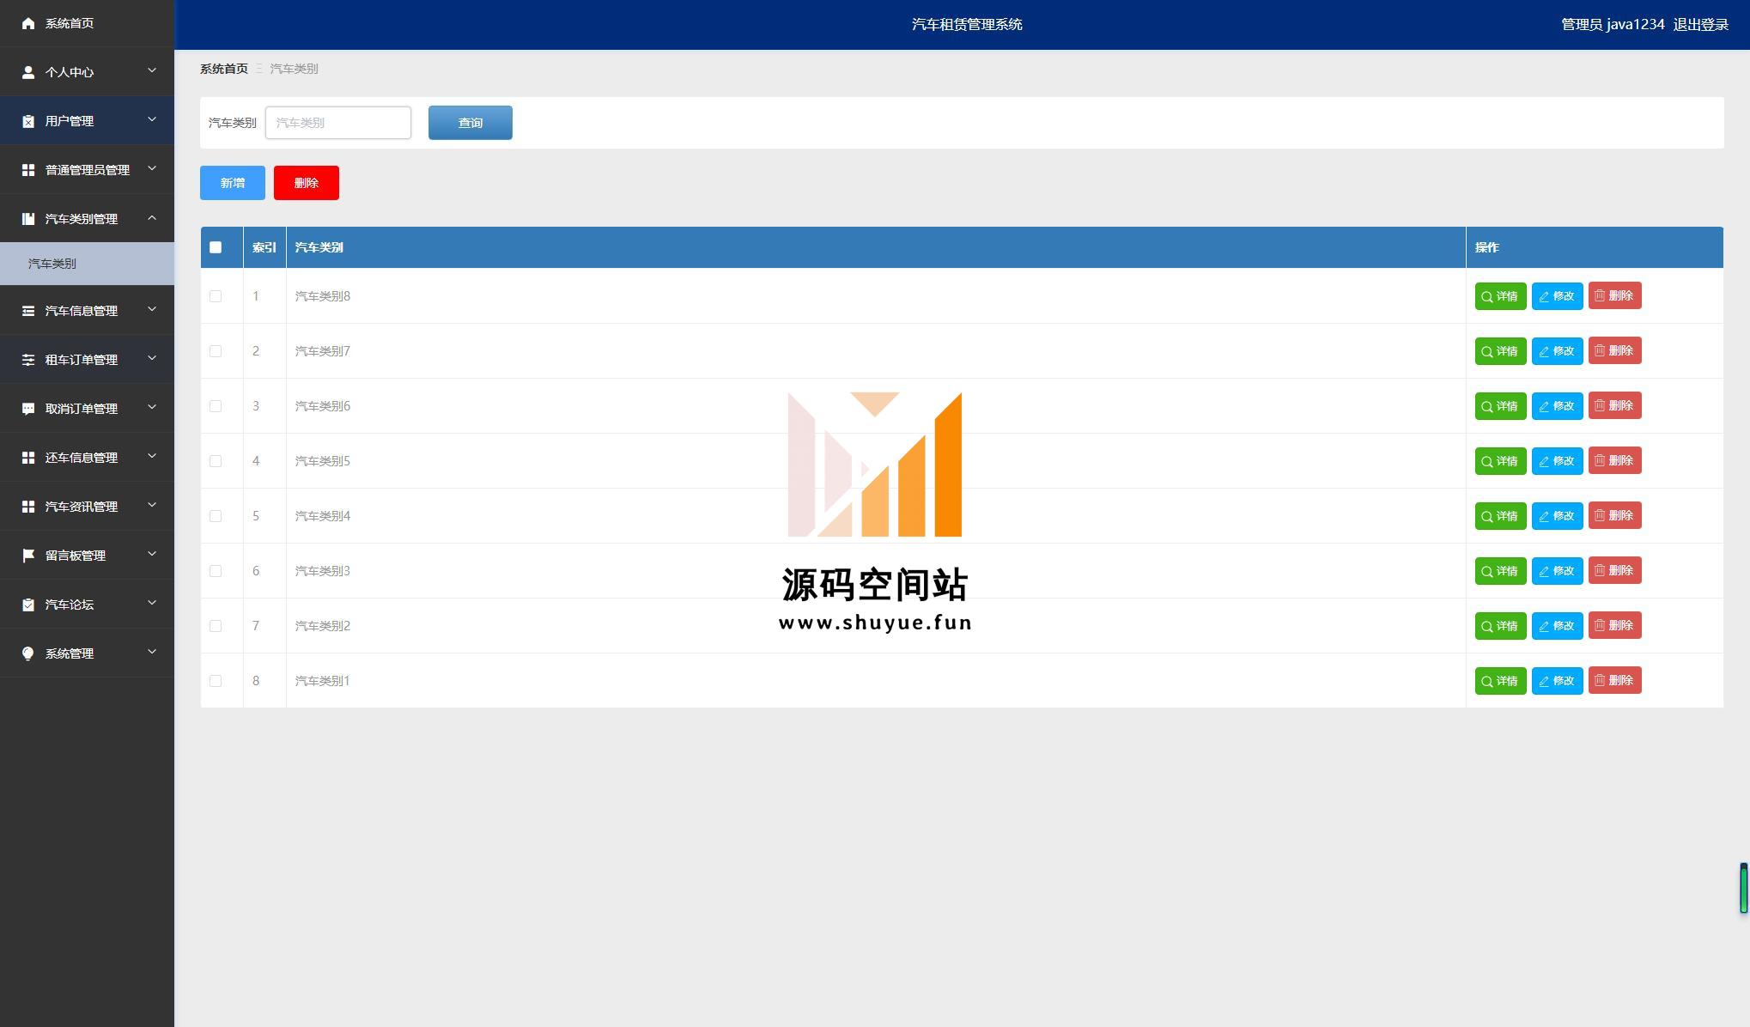Collapse the 汽车类别管理 chevron

152,217
